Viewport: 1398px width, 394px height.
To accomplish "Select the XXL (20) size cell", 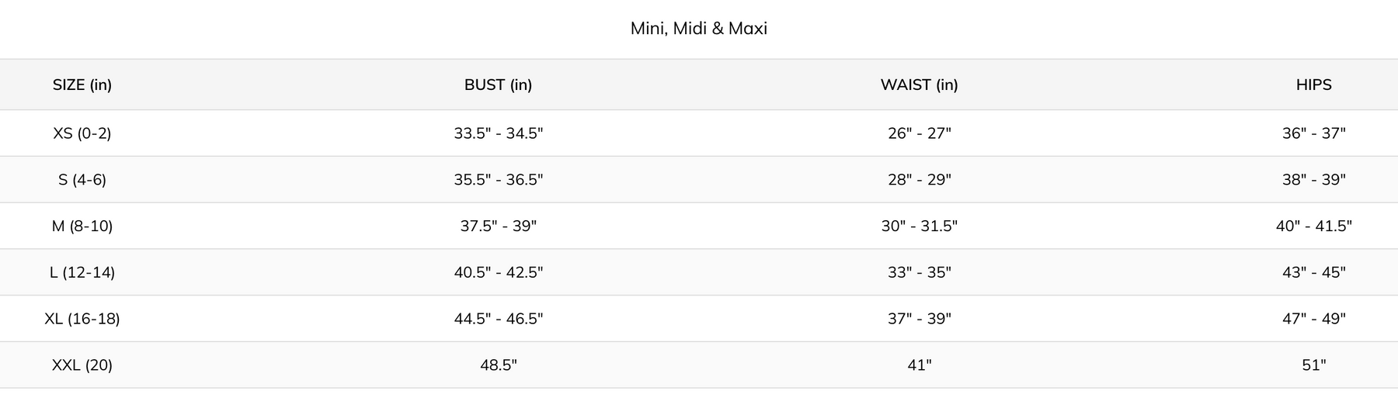I will point(82,365).
